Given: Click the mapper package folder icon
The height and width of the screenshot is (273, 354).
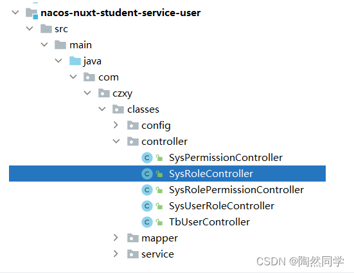Looking at the screenshot, I should pyautogui.click(x=133, y=238).
